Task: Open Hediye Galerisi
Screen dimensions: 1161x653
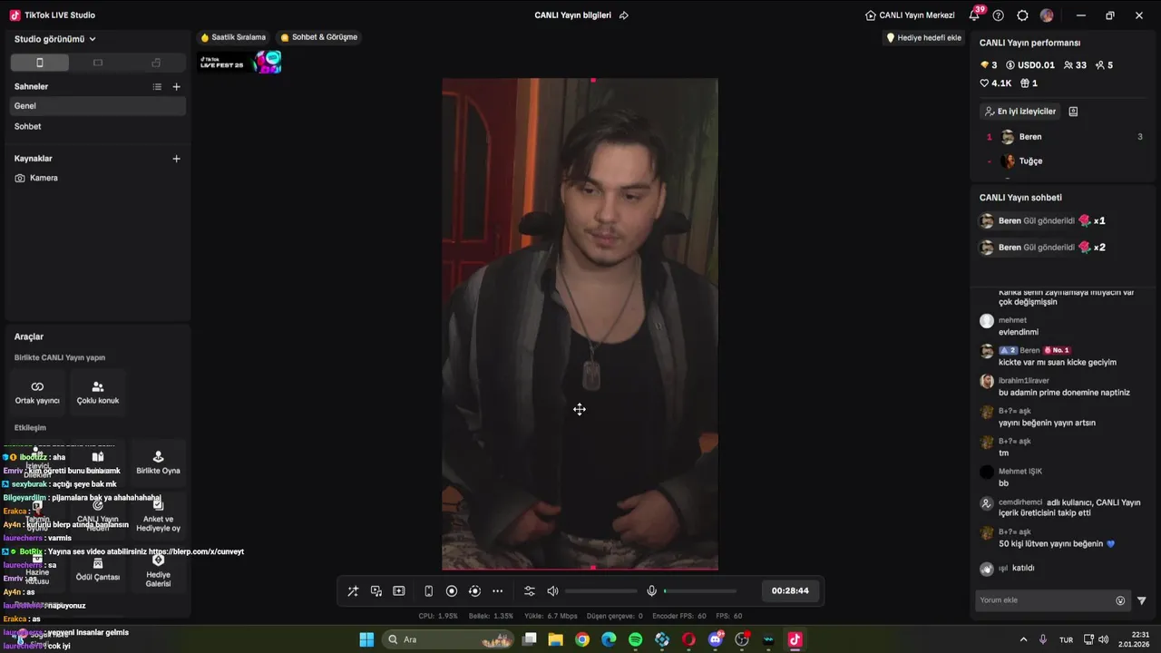Action: pyautogui.click(x=158, y=570)
